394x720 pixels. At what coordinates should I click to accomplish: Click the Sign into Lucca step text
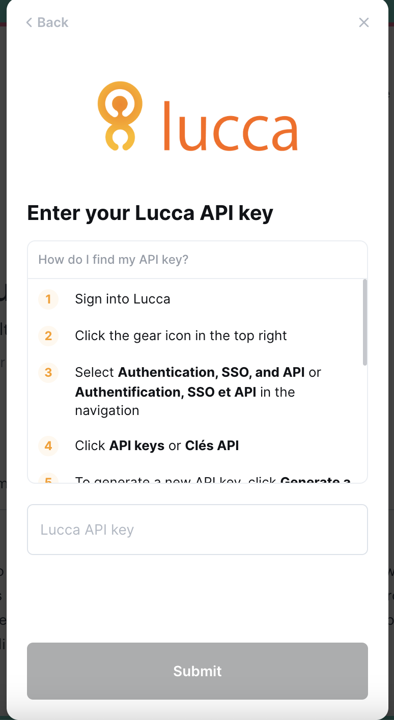click(x=123, y=299)
